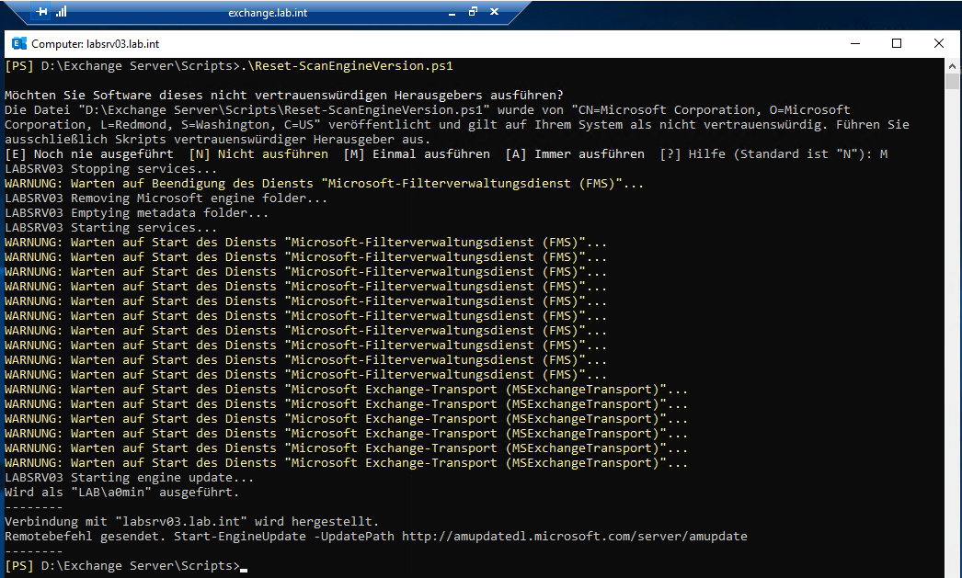Image resolution: width=962 pixels, height=578 pixels.
Task: Click the '[M] Einmal ausführen' option text
Action: point(417,154)
